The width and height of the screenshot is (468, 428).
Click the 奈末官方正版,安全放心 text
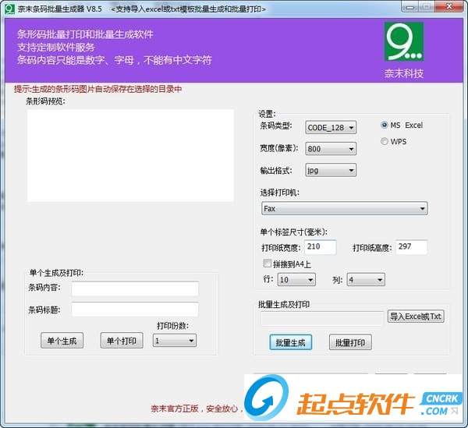pyautogui.click(x=195, y=409)
